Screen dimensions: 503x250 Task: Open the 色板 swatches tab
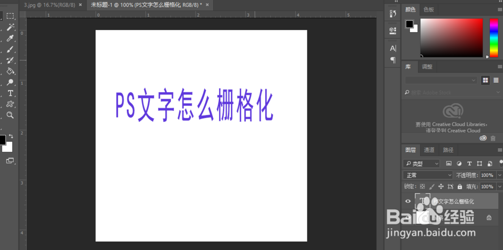click(x=429, y=10)
